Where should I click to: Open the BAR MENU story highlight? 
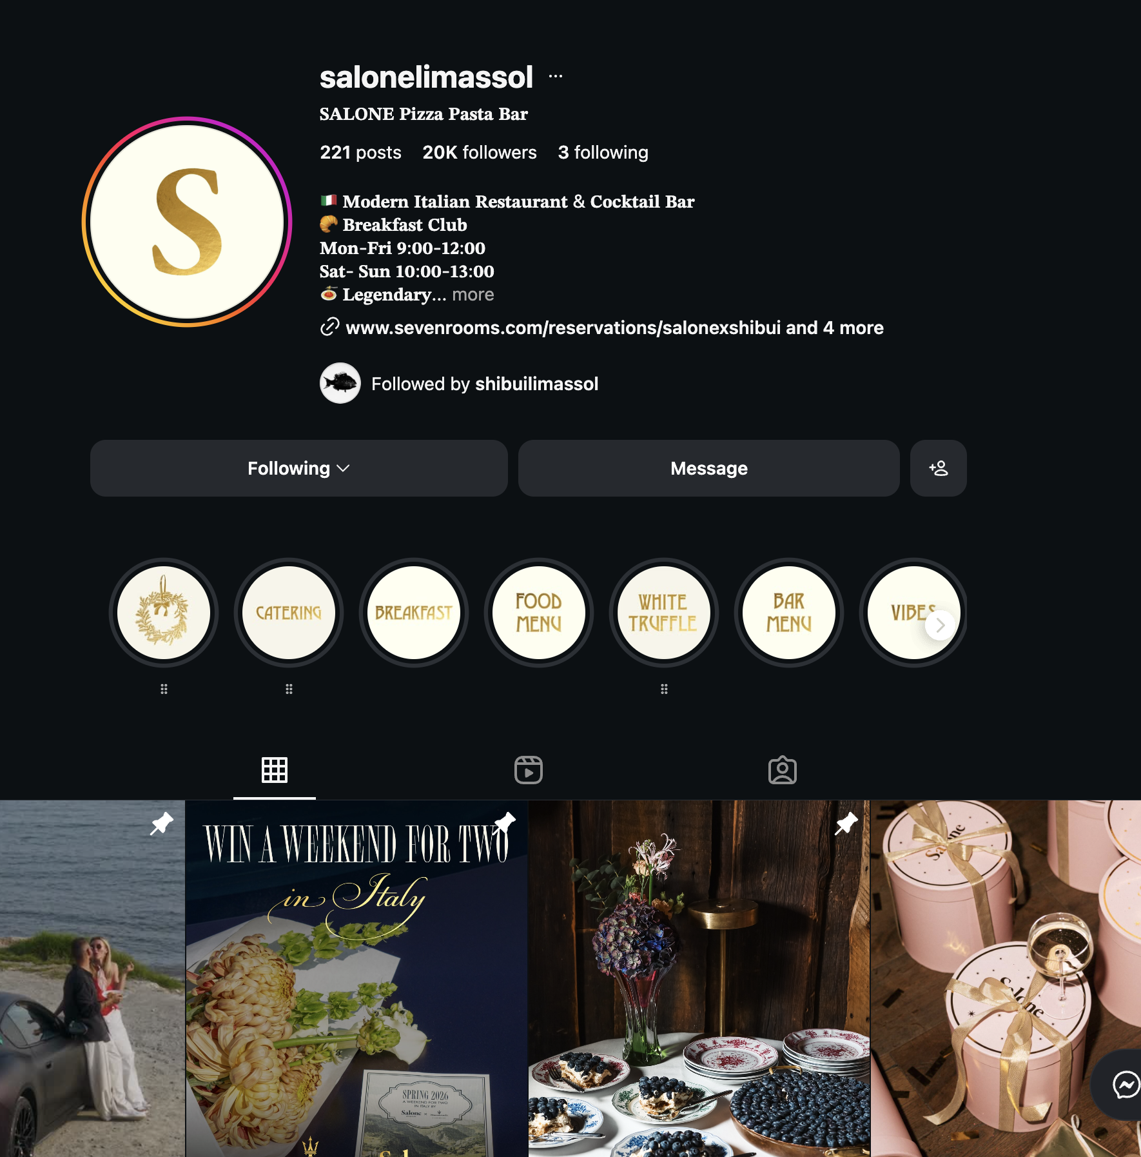(789, 613)
